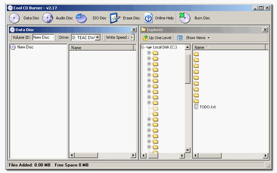Start burning with the Burn Disc icon
The width and height of the screenshot is (277, 173).
point(185,18)
